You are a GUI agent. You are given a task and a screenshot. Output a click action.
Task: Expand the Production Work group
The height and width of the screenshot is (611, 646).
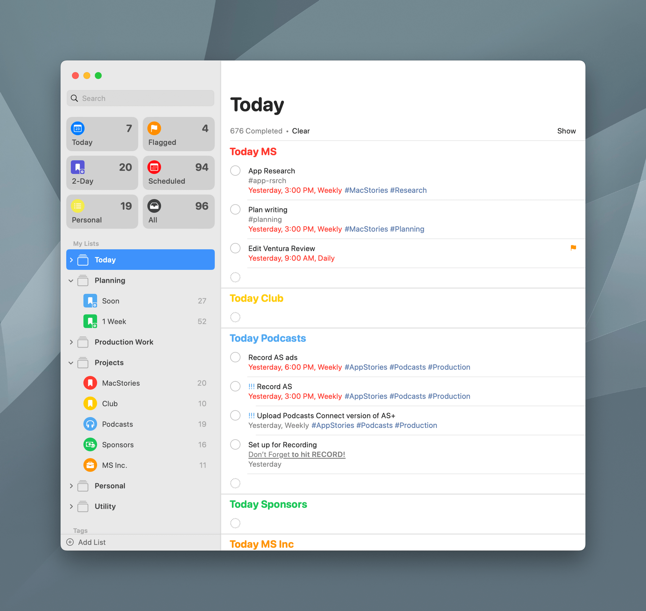71,342
